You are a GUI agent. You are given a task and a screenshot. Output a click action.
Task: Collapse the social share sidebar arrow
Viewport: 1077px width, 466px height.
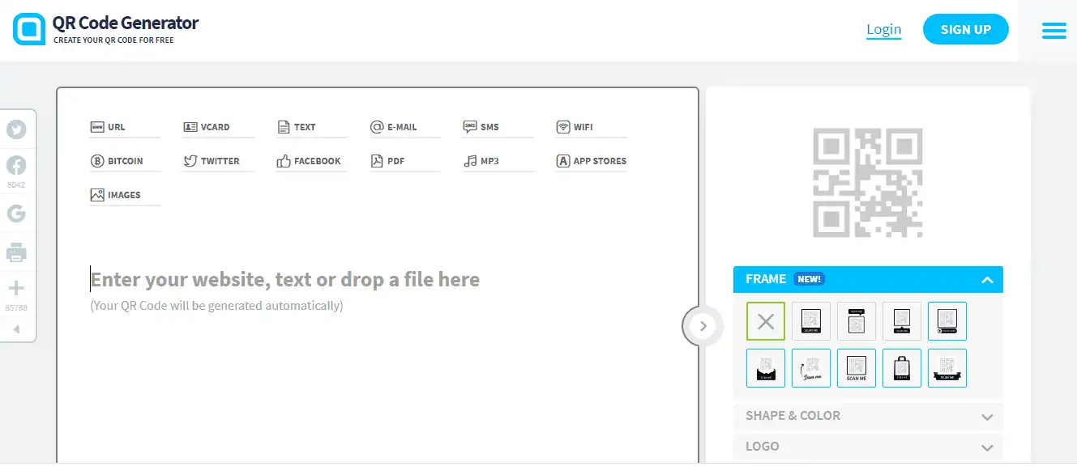tap(16, 329)
